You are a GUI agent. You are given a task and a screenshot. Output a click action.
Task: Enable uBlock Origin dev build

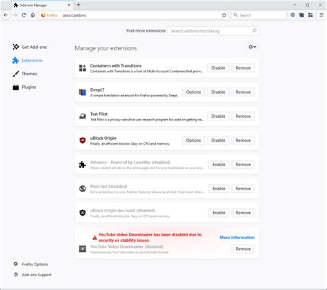click(219, 213)
